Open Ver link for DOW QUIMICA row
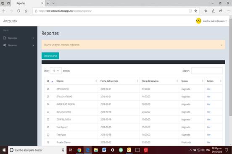This screenshot has height=154, width=232. pyautogui.click(x=208, y=120)
